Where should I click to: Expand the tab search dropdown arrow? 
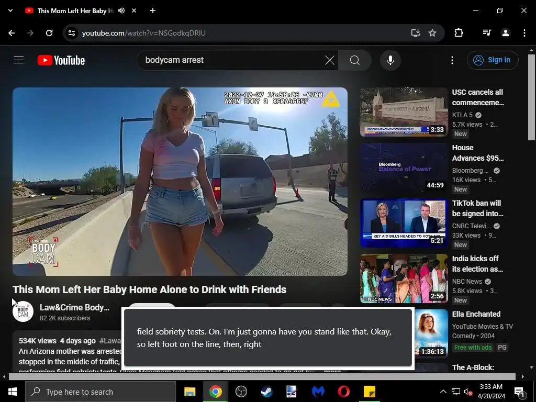(x=10, y=10)
